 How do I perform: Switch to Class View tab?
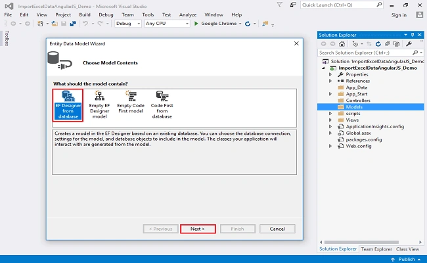pos(407,249)
